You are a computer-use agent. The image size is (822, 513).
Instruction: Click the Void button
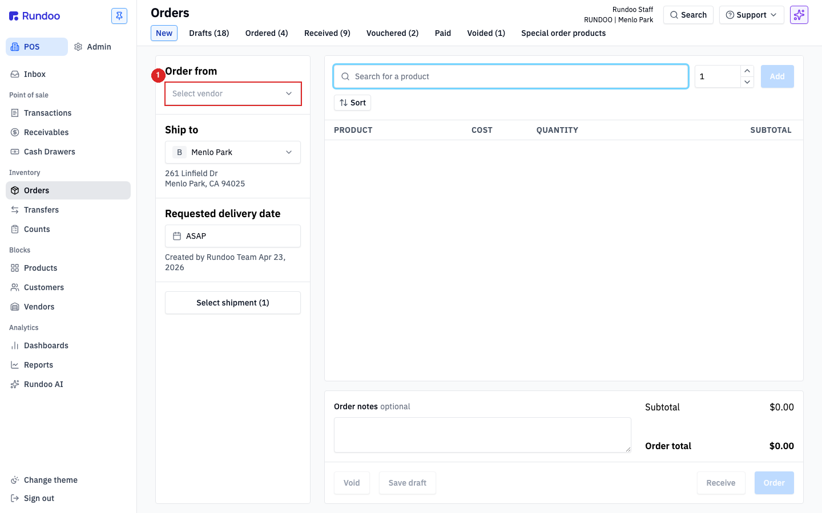coord(352,483)
